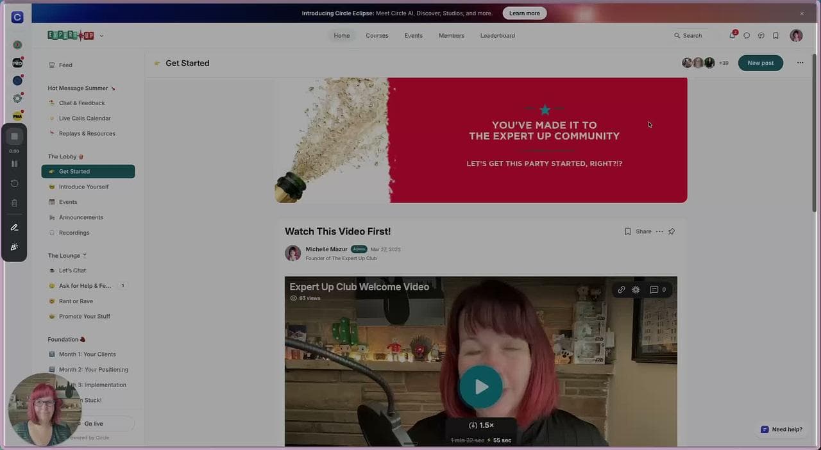Viewport: 821px width, 450px height.
Task: Click the Go live button
Action: tap(94, 424)
